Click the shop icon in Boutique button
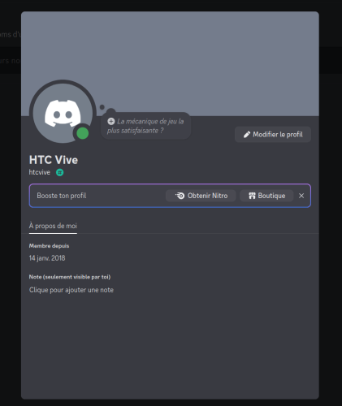The height and width of the screenshot is (406, 342). [x=252, y=196]
